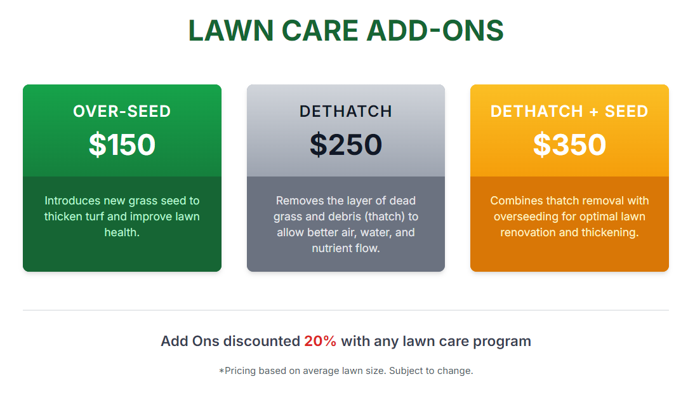
Task: Click the Add Ons discounted notice
Action: click(x=346, y=341)
